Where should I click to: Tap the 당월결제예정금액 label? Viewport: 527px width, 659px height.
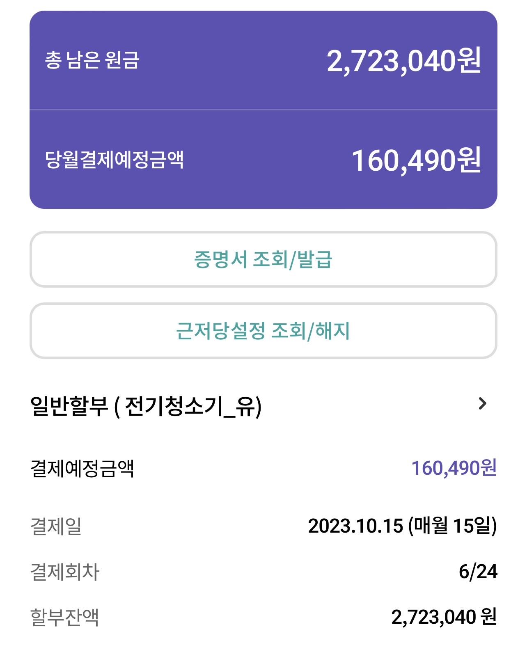click(x=114, y=160)
